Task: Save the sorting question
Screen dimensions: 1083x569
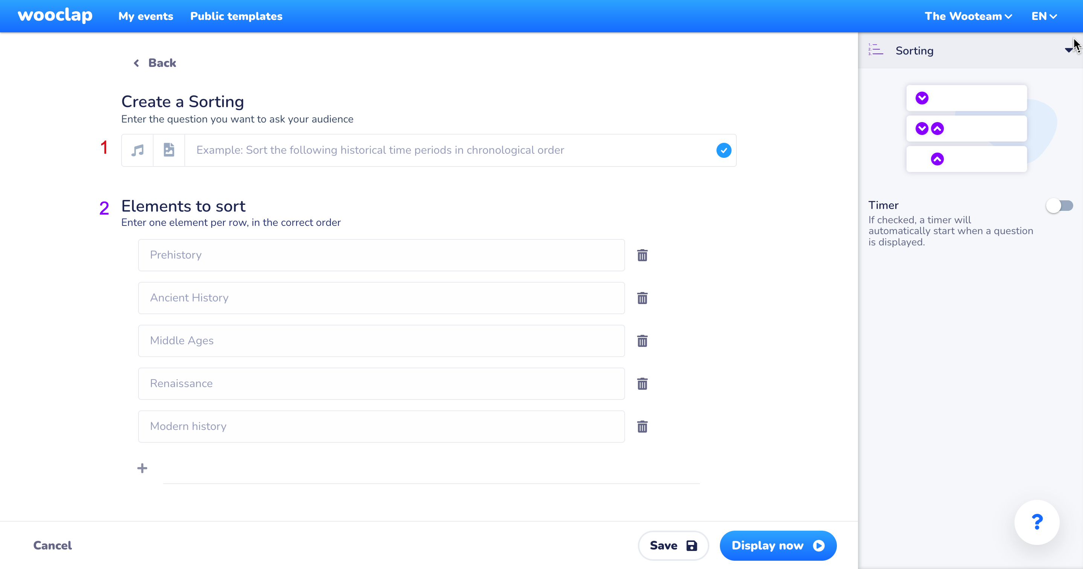Action: click(x=673, y=545)
